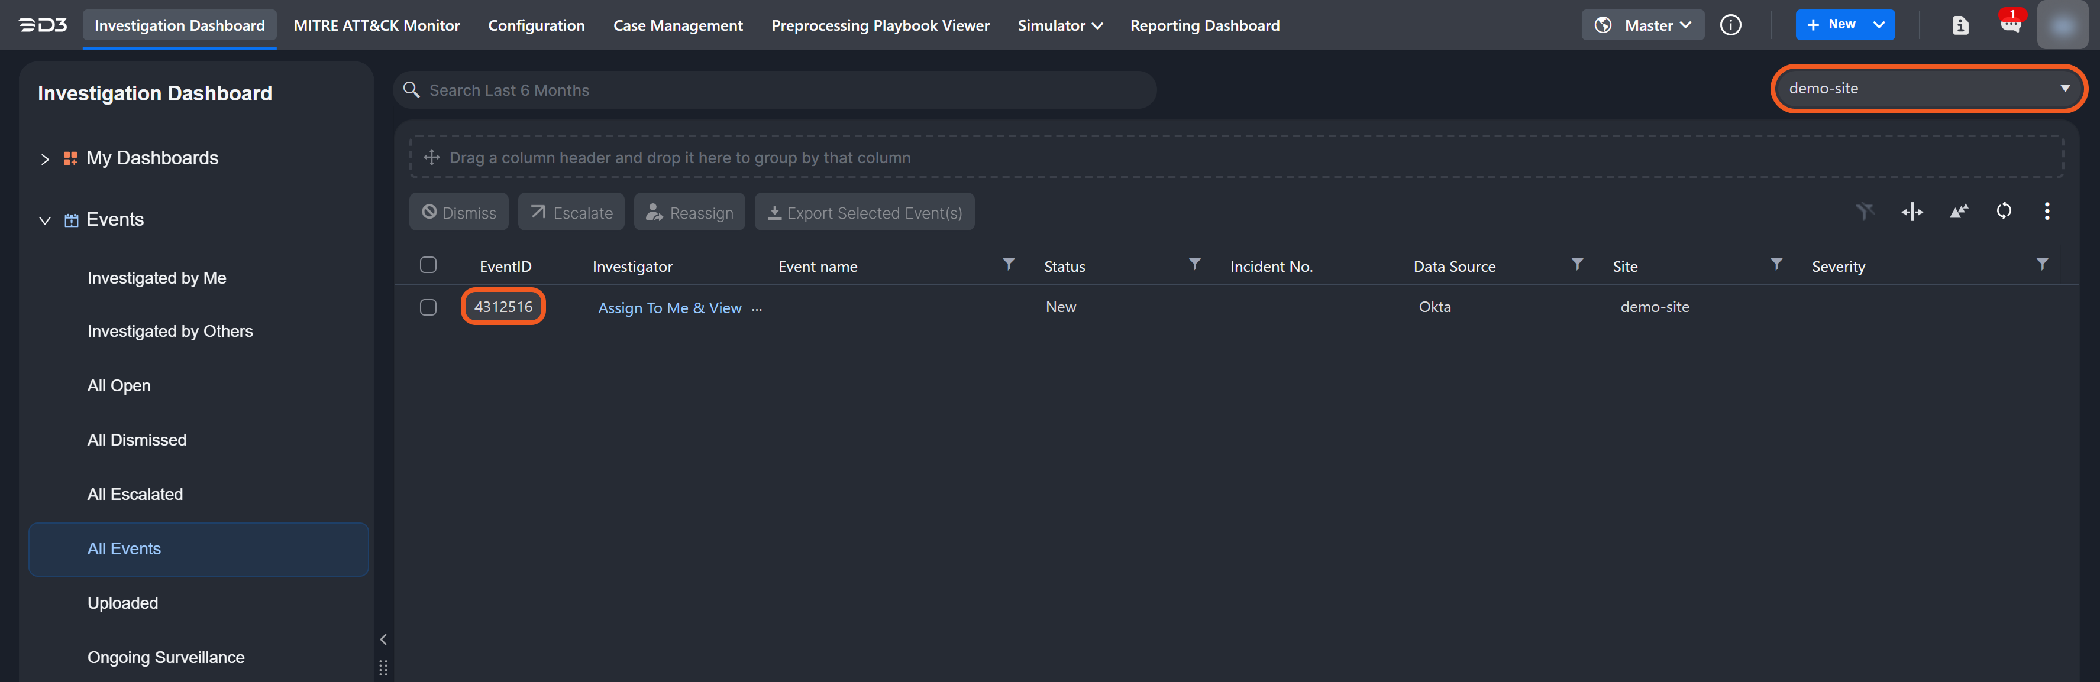Refresh the events grid

(x=2004, y=212)
